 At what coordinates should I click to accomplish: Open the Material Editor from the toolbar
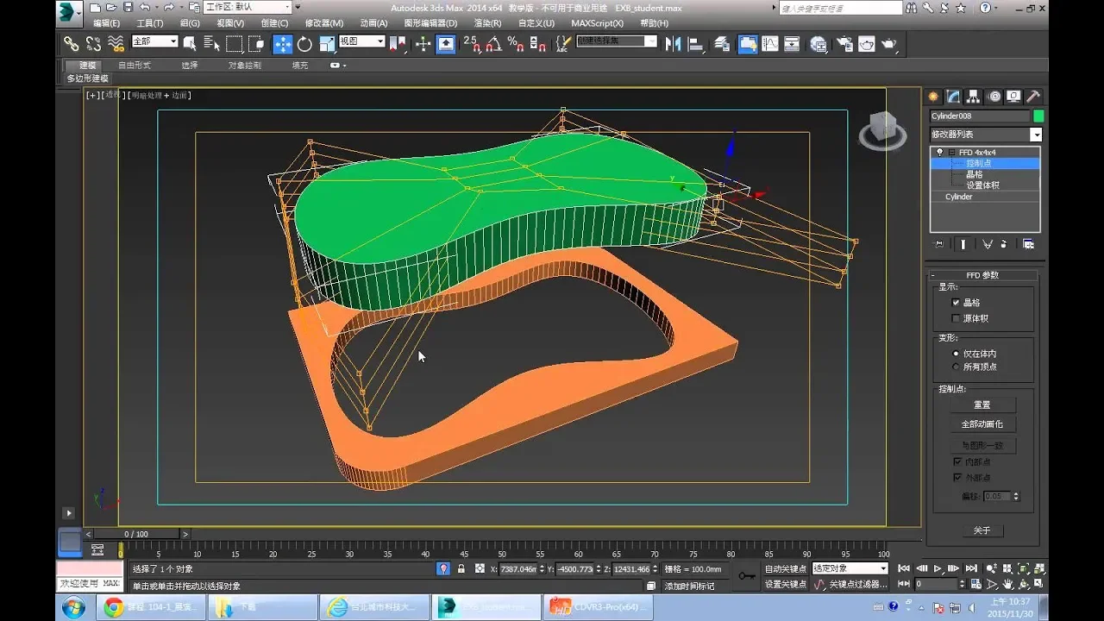[819, 44]
